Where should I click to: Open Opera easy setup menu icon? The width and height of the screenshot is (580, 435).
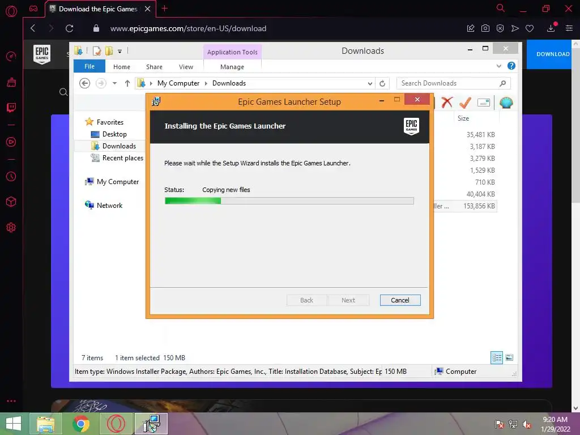pyautogui.click(x=569, y=28)
